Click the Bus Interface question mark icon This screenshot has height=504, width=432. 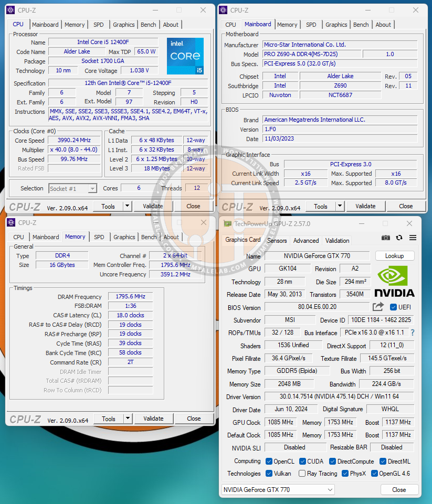pos(413,333)
